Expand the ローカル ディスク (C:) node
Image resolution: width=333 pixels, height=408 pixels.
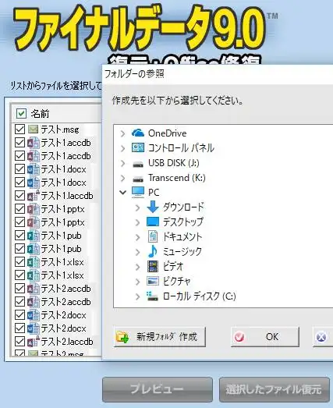137,296
